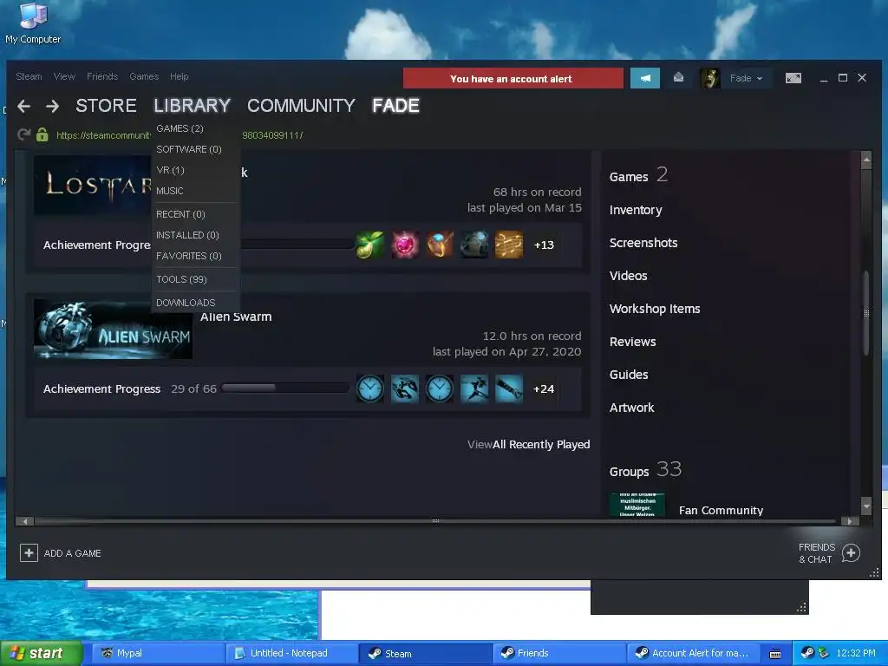Open the Videos link
The width and height of the screenshot is (888, 666).
point(628,276)
